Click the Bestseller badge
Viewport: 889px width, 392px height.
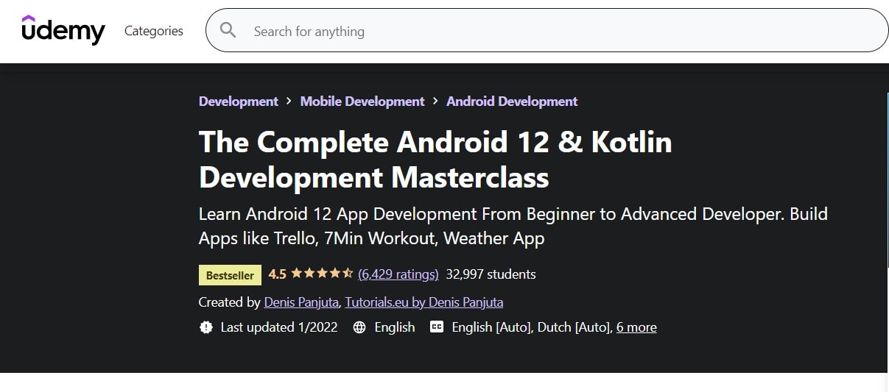(230, 275)
